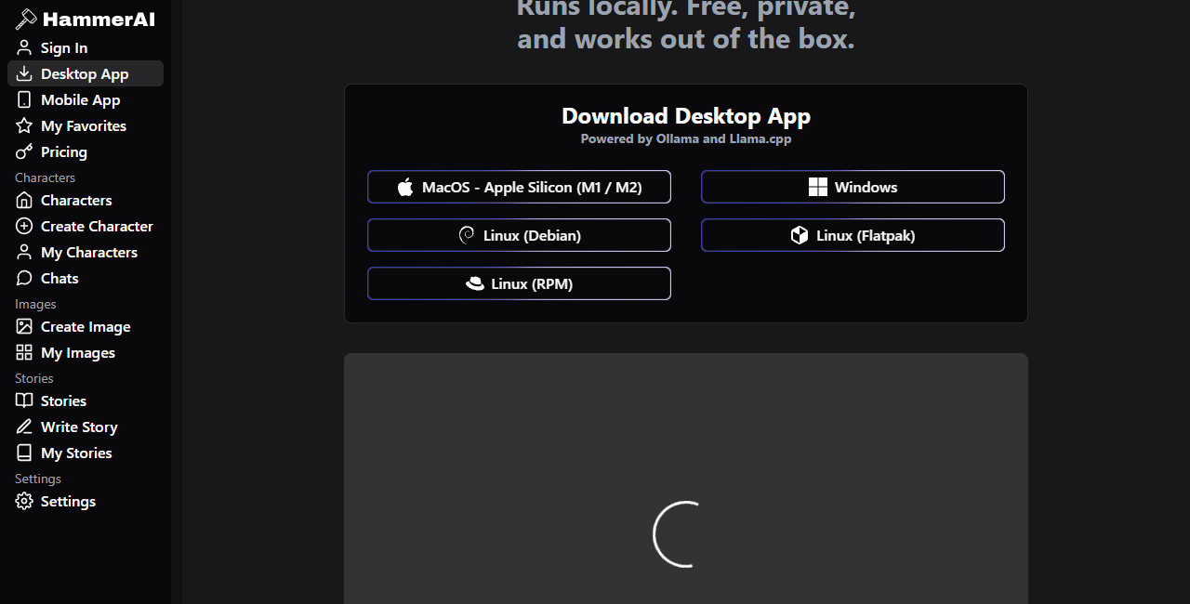Browse Stories in the sidebar
The image size is (1190, 604).
coord(86,400)
